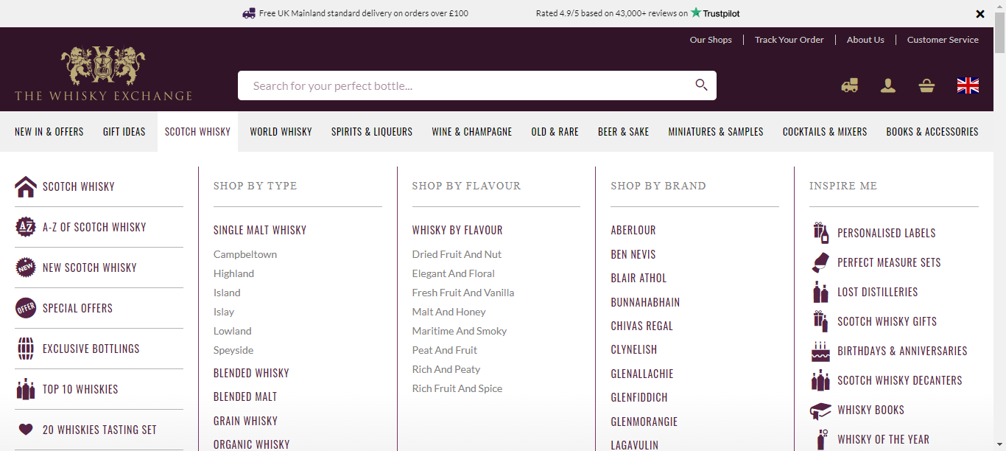The image size is (1006, 451).
Task: Click the Scotch Whisky Decanters icon
Action: point(820,380)
